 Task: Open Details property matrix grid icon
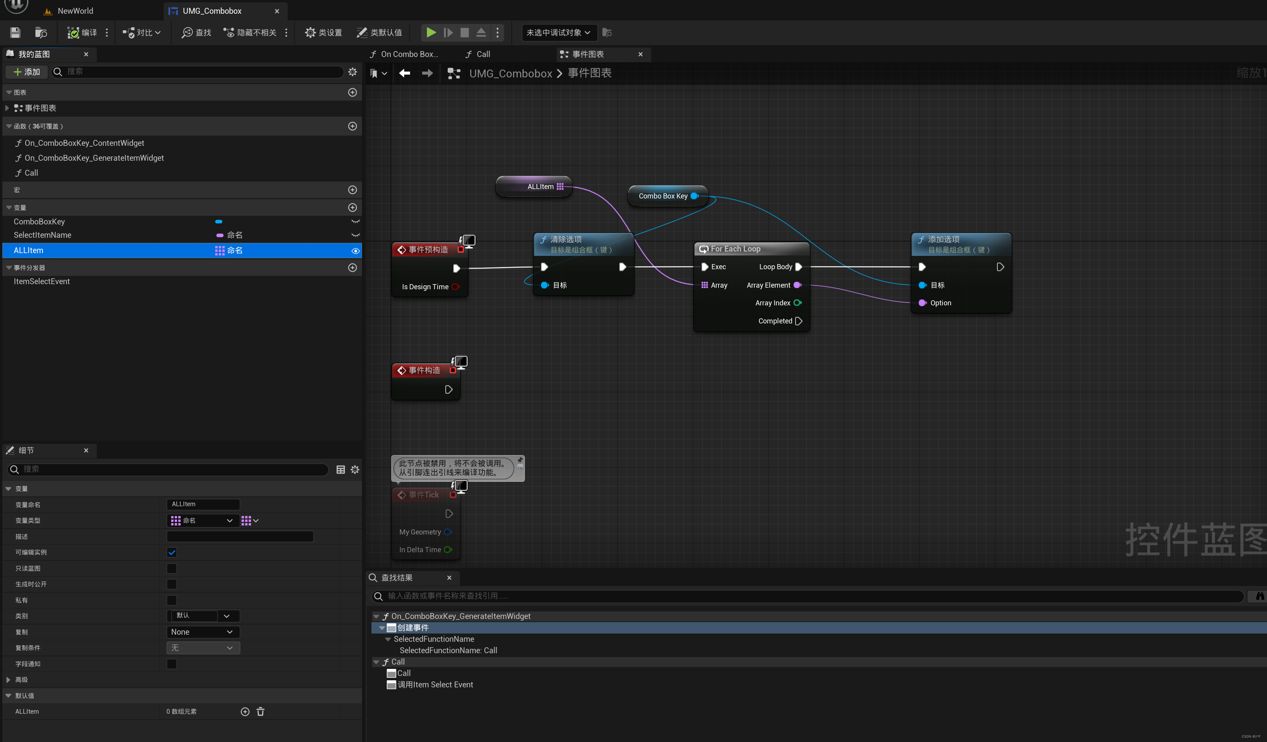340,469
